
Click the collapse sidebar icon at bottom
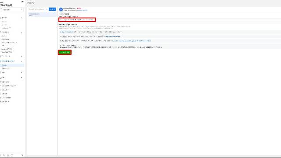(x=22, y=155)
